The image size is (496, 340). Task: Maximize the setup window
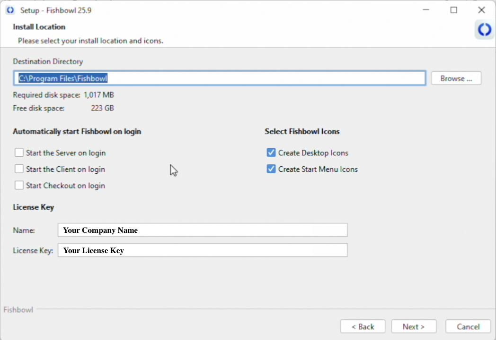(x=453, y=9)
